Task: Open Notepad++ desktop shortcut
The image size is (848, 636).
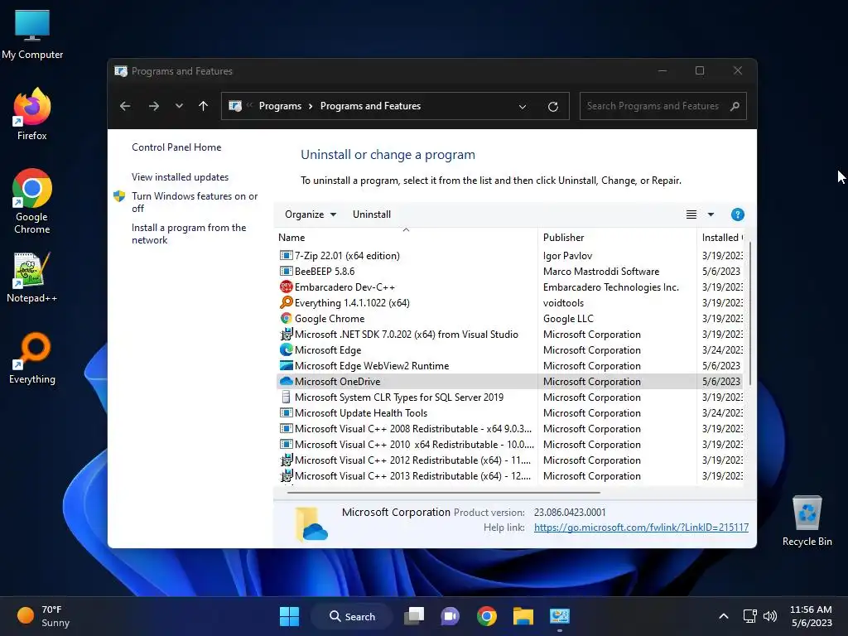Action: point(32,277)
